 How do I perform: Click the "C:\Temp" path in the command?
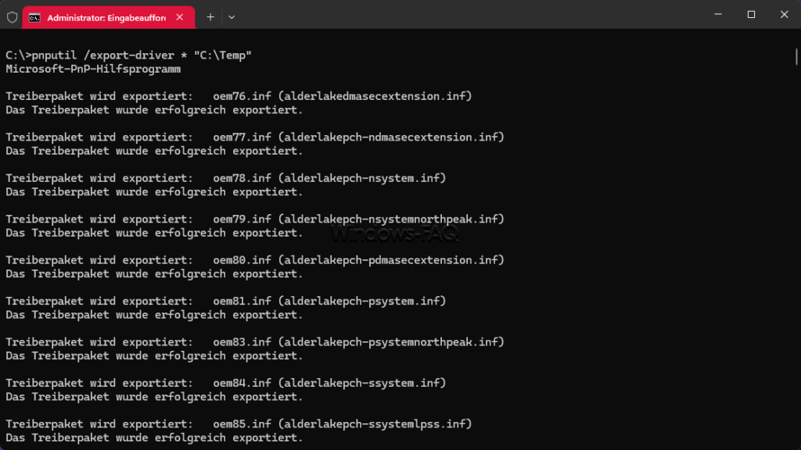click(x=223, y=55)
